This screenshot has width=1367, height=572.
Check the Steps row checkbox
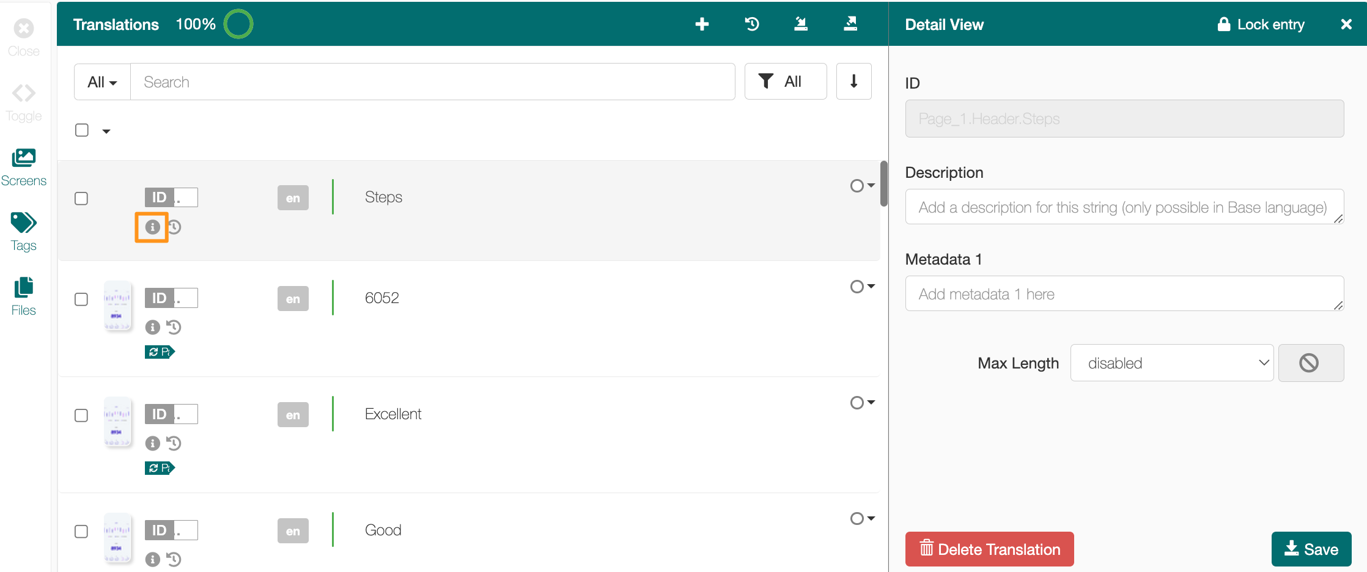click(x=81, y=199)
